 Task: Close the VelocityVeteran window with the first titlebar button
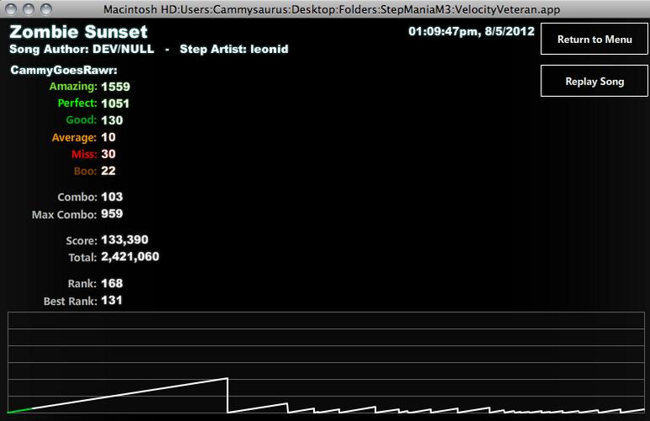(11, 8)
